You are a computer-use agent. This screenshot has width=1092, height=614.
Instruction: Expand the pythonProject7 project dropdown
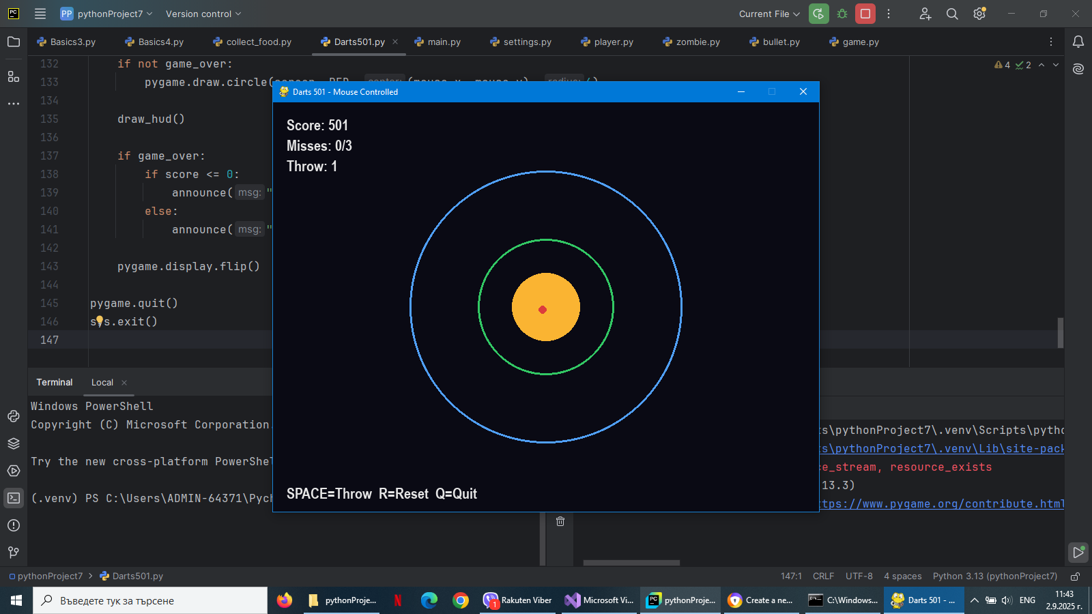point(106,14)
